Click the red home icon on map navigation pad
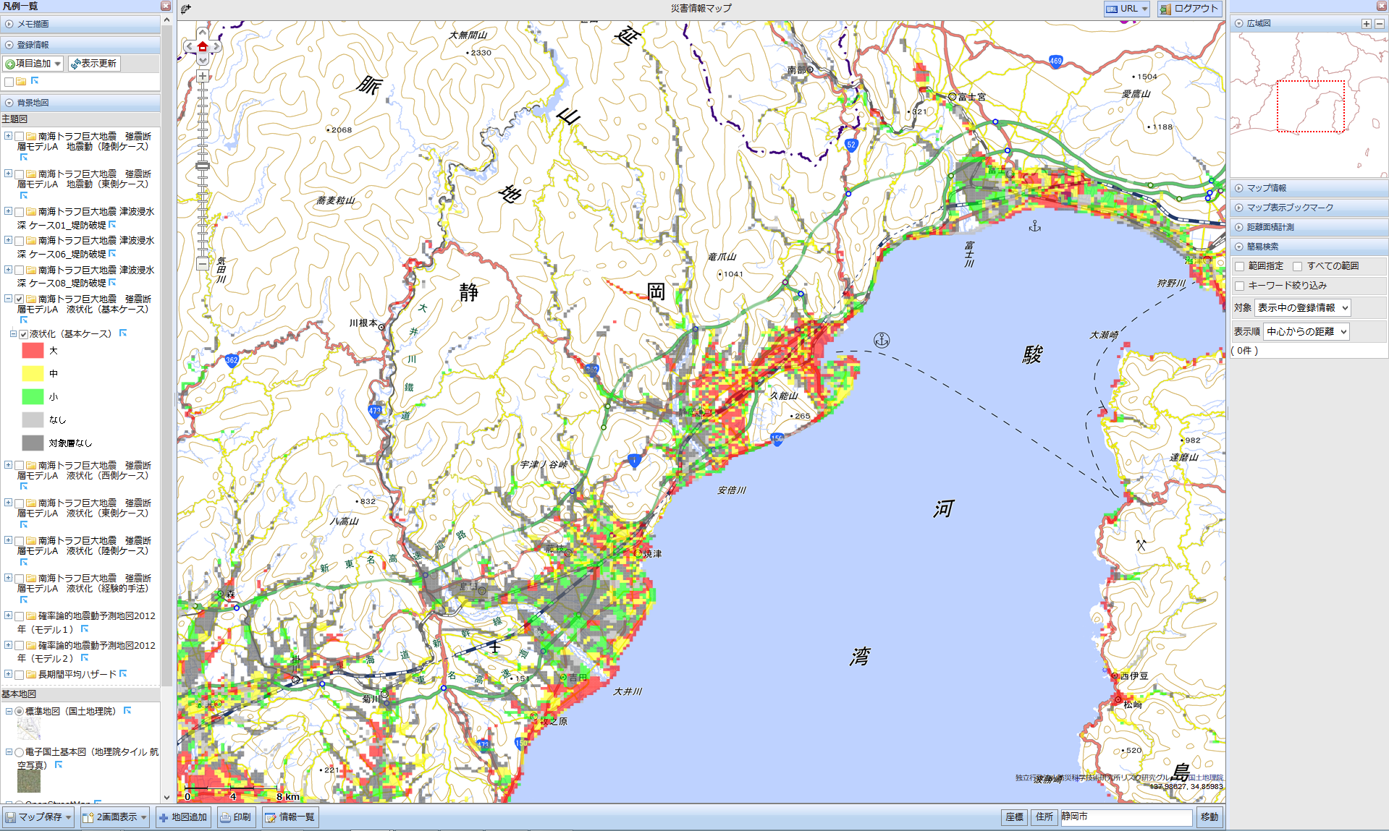The image size is (1389, 831). click(x=203, y=47)
